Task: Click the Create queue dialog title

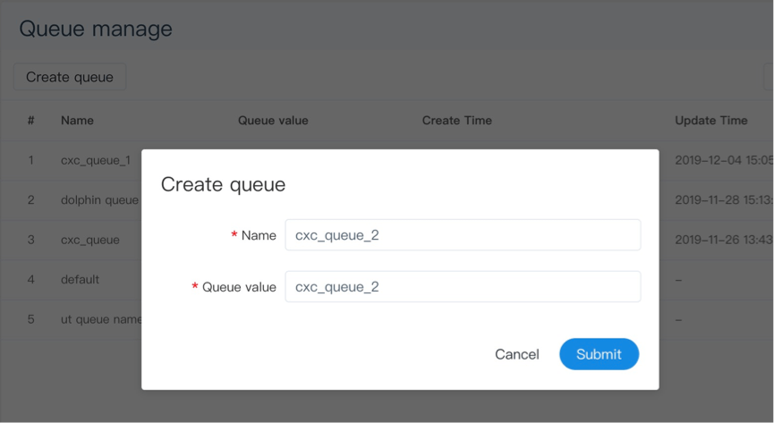Action: click(223, 185)
